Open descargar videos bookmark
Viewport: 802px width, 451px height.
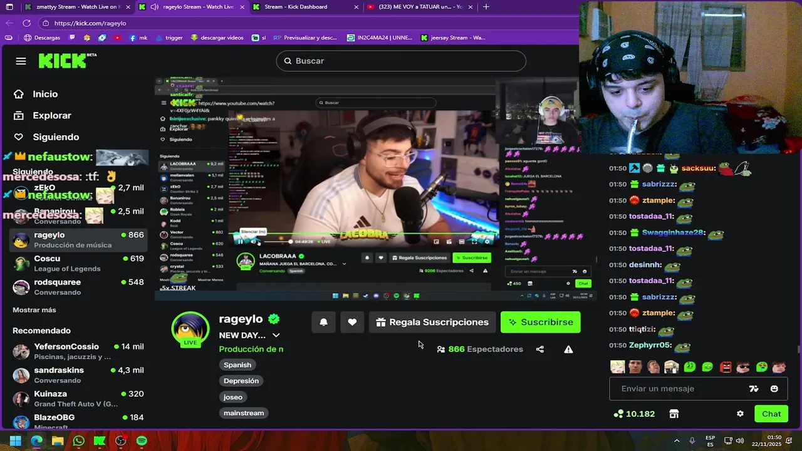[217, 38]
